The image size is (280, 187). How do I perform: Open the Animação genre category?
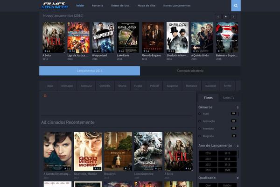(67, 86)
